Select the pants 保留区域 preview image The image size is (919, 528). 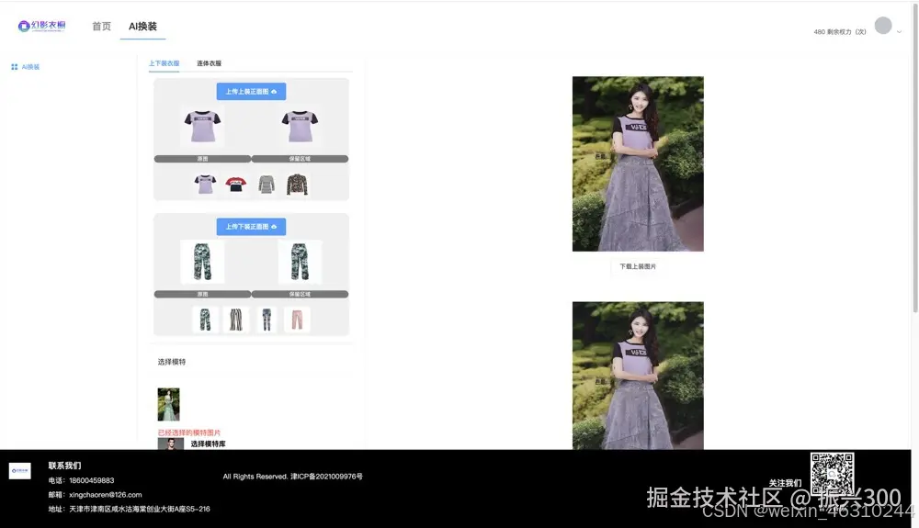coord(300,261)
